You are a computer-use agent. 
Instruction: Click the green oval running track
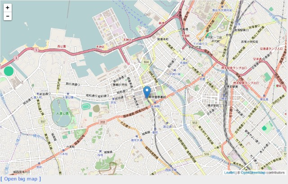pos(85,107)
